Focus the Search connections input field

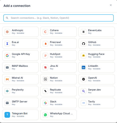(58, 18)
